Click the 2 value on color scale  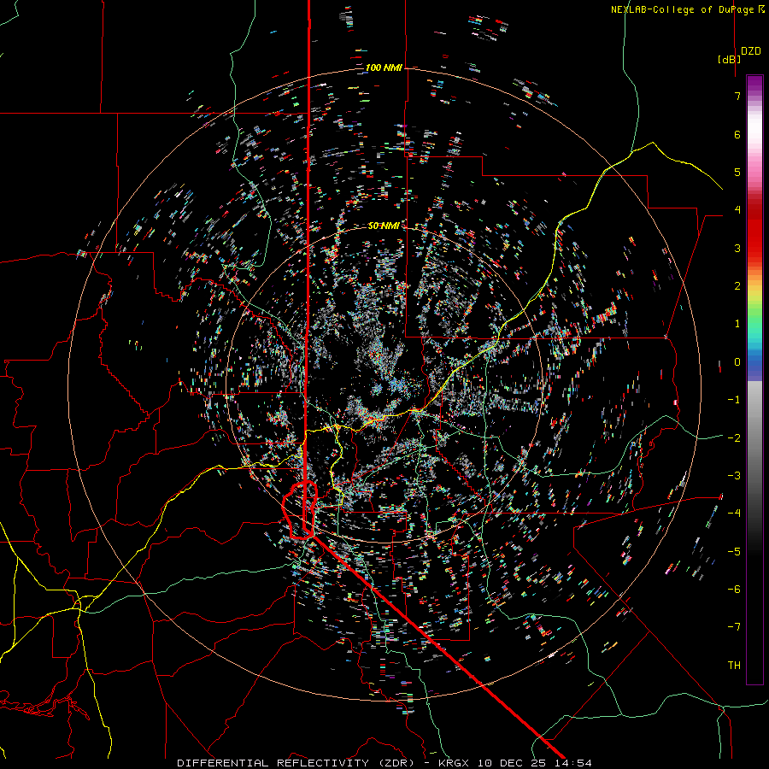[x=737, y=286]
